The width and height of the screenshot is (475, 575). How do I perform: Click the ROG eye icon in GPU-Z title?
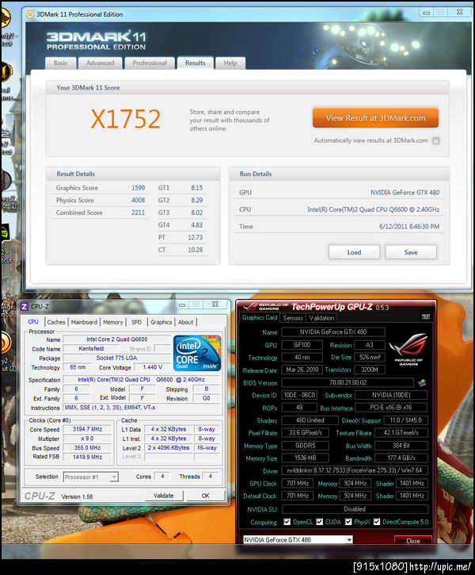251,307
